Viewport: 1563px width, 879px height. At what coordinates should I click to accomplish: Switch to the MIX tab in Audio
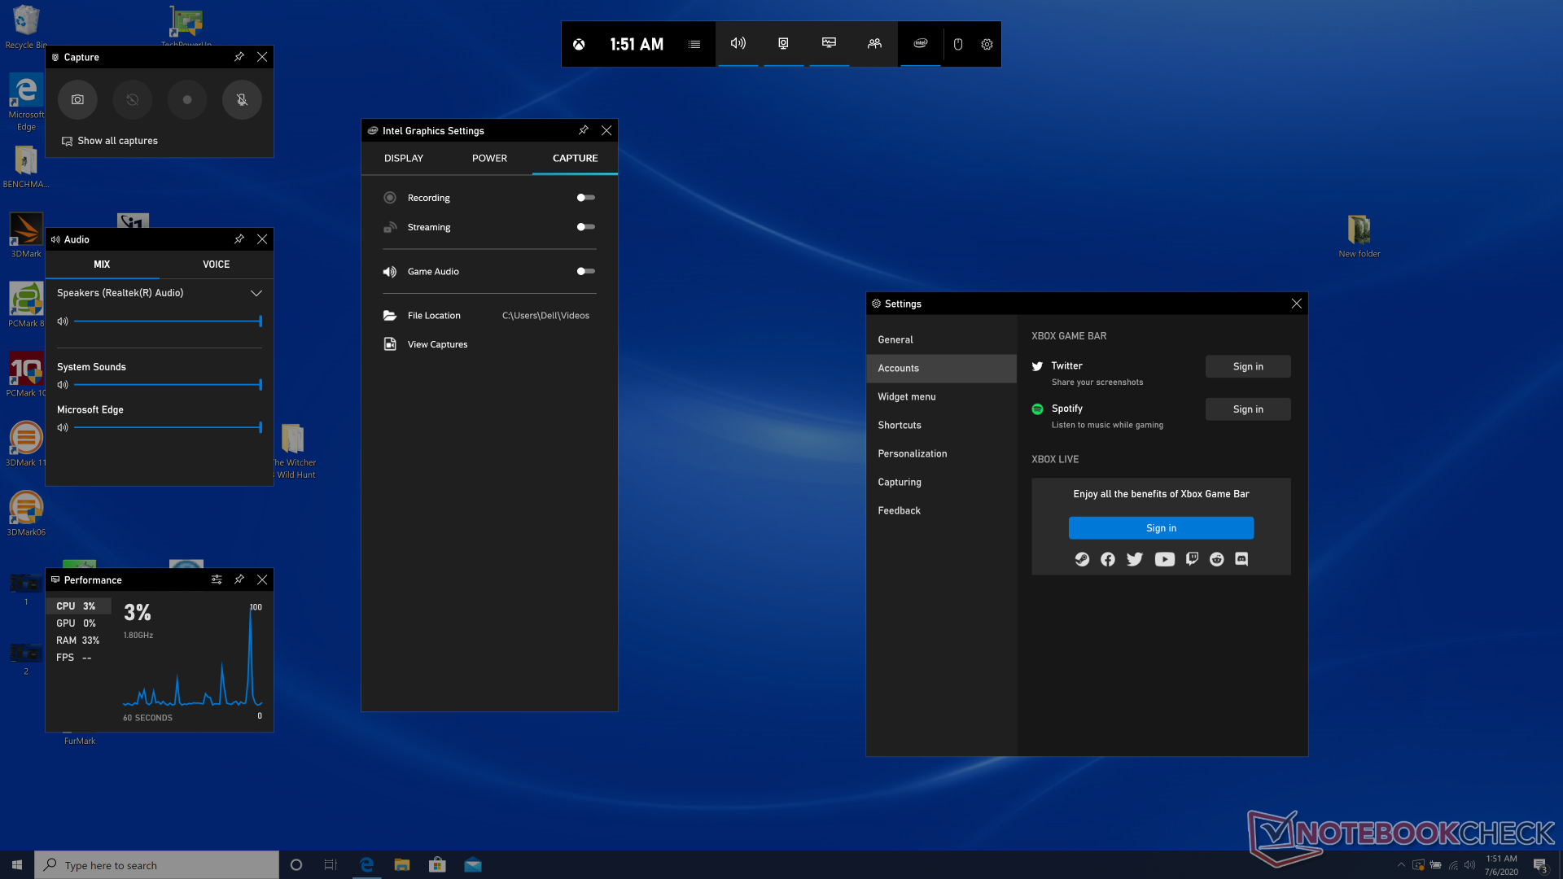pyautogui.click(x=102, y=265)
